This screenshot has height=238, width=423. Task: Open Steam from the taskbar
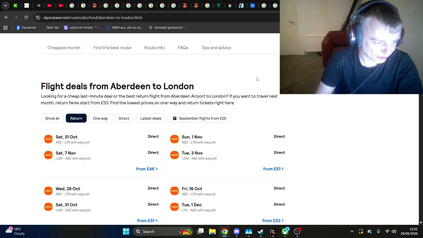pos(261,231)
